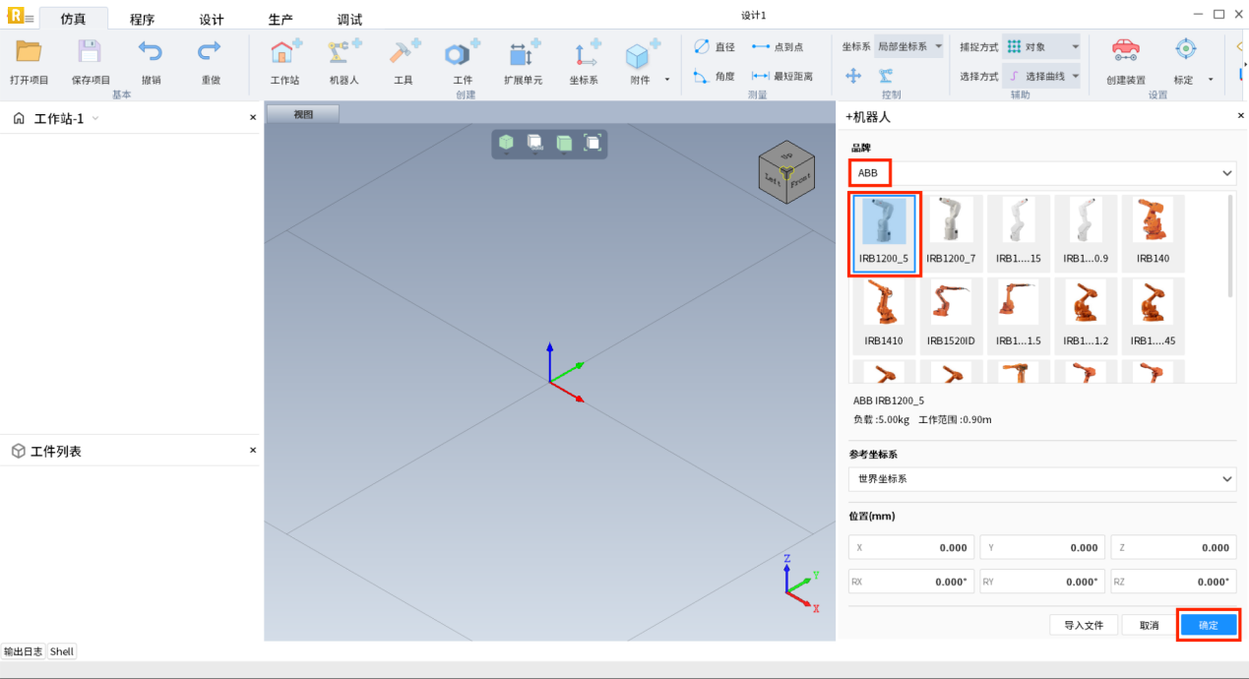Click the Undo (撤销) arrow icon
1249x679 pixels.
click(x=151, y=53)
